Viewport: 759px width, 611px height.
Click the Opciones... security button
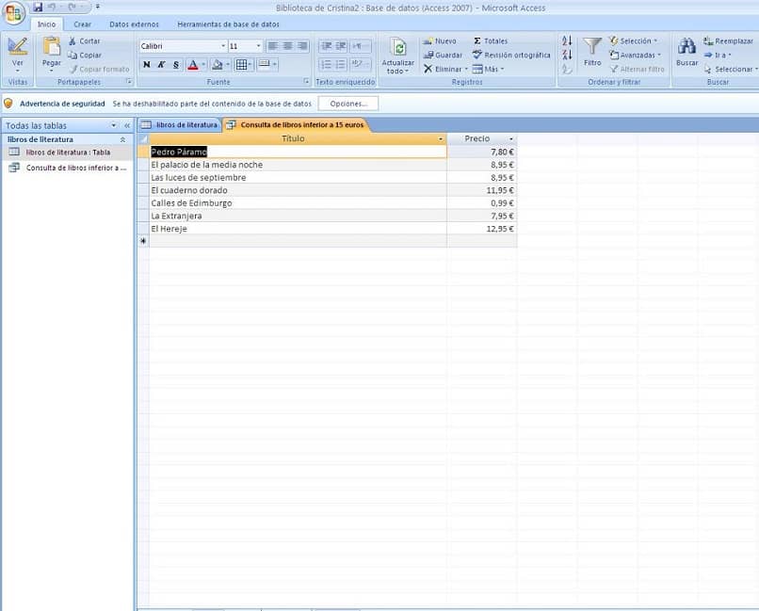click(x=348, y=104)
